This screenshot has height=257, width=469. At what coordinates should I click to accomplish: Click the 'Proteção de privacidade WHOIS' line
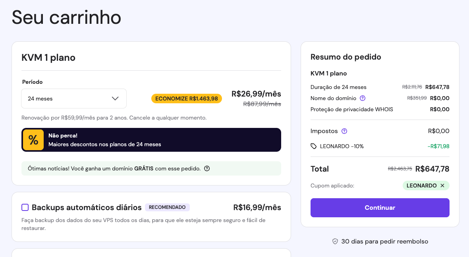coord(352,109)
